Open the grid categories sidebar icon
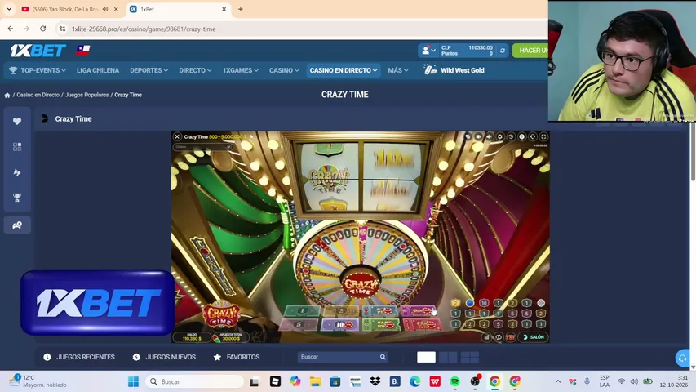Viewport: 696px width, 392px height. tap(17, 147)
